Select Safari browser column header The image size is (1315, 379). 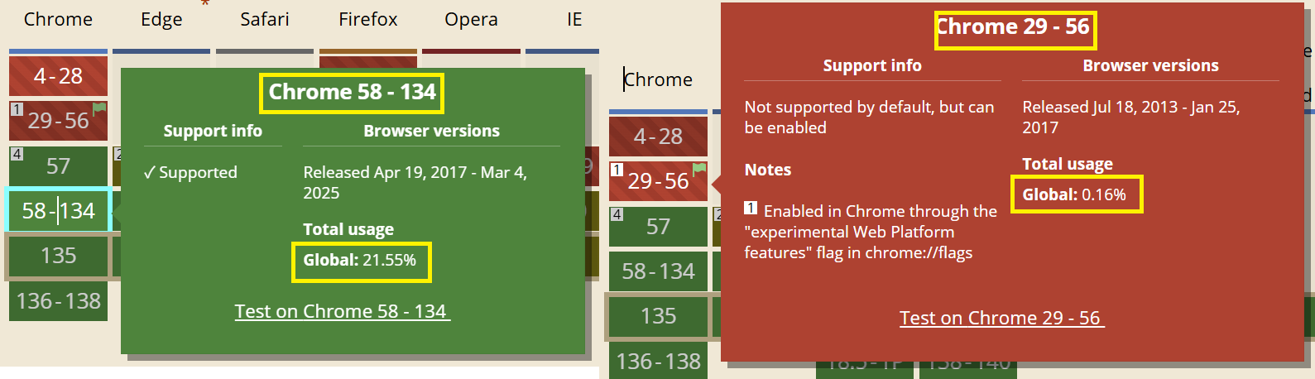click(x=265, y=19)
